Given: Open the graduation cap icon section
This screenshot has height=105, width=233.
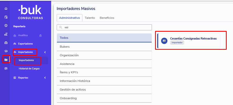Looking at the screenshot, I should (6, 51).
